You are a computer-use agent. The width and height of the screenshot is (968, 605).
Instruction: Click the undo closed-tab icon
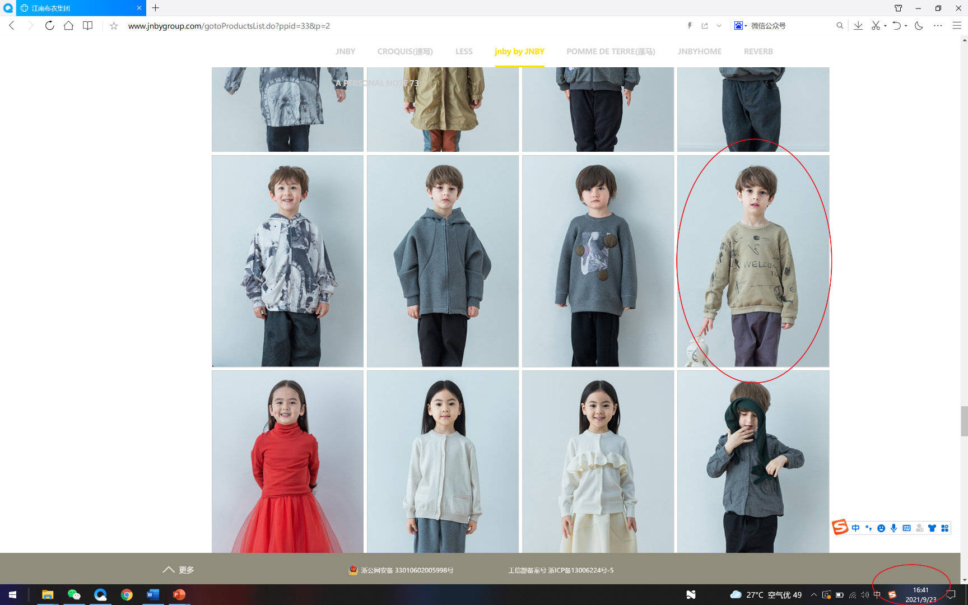[x=896, y=26]
